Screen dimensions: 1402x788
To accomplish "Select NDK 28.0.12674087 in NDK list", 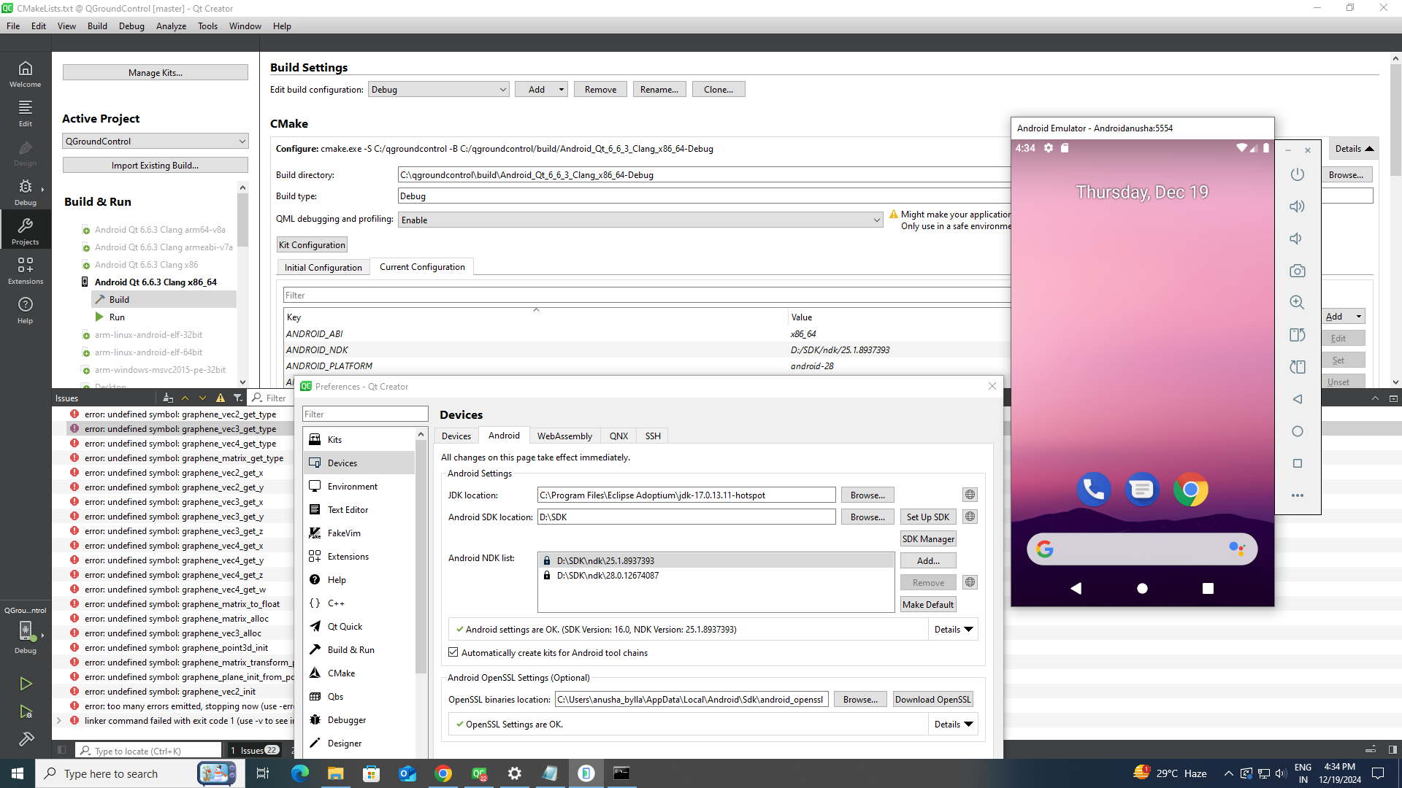I will tap(716, 576).
